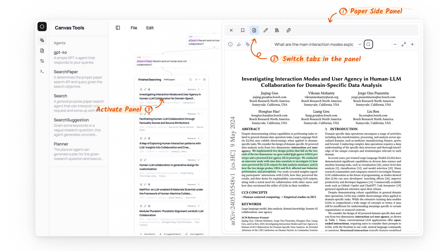Screen dimensions: 440x251
Task: Select the SearchPaper agent in the list
Action: coord(66,72)
